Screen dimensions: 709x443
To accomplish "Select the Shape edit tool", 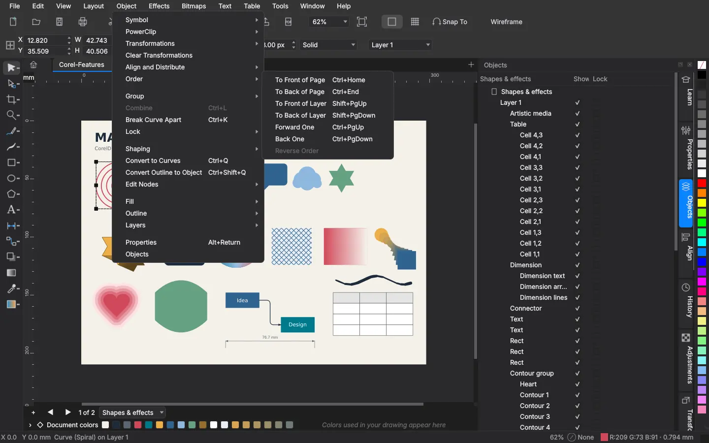I will [11, 84].
